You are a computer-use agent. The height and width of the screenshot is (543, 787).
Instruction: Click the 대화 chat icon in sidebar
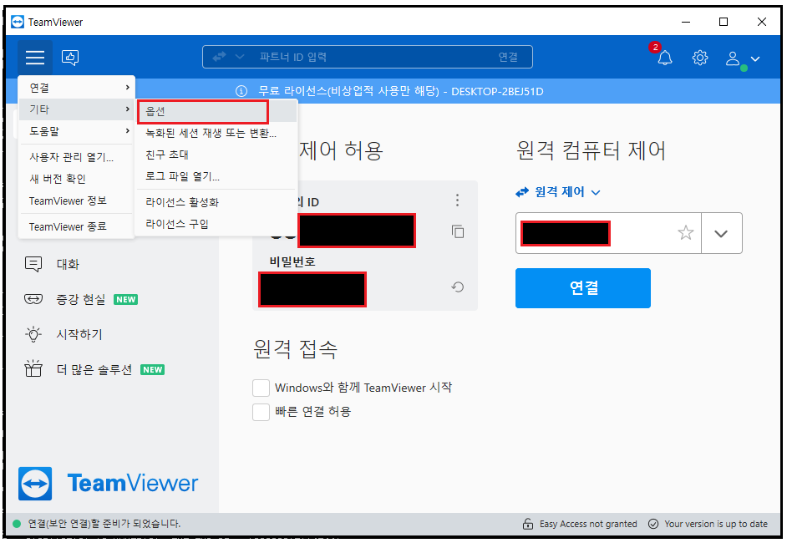33,264
